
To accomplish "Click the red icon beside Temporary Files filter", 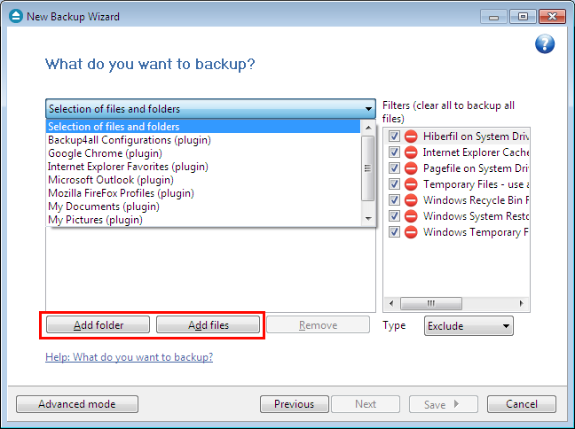I will coord(411,184).
